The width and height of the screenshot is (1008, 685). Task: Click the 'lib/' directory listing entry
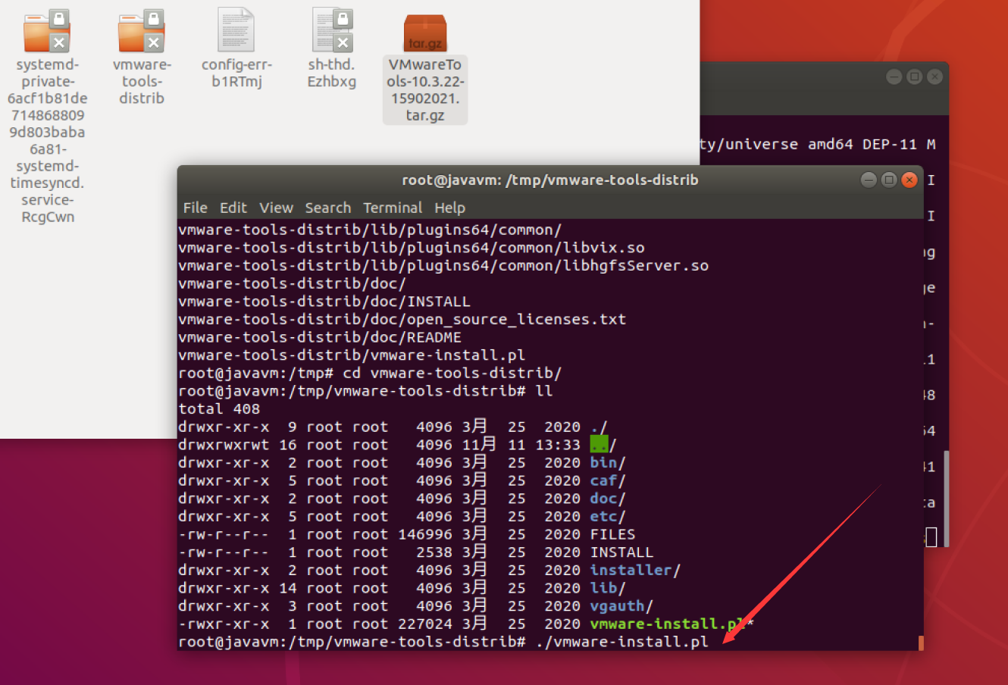pyautogui.click(x=608, y=588)
